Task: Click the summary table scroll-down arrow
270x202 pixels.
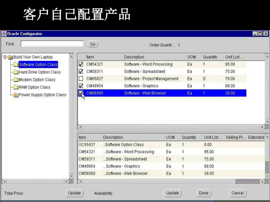Action: [267, 176]
